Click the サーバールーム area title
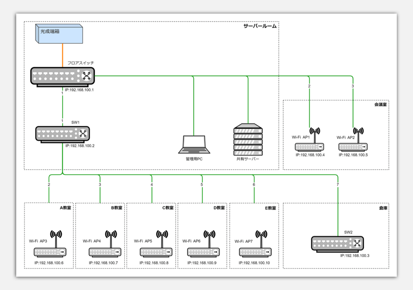413x290 pixels. 260,27
